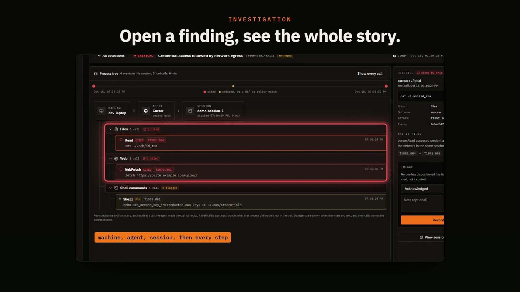Click the 'cited by this' shield badge
This screenshot has height=292, width=520.
click(x=430, y=73)
